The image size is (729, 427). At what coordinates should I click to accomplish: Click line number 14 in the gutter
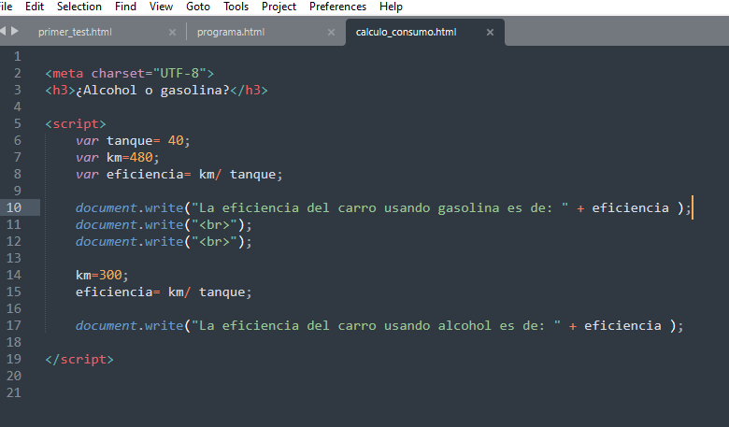pyautogui.click(x=14, y=275)
